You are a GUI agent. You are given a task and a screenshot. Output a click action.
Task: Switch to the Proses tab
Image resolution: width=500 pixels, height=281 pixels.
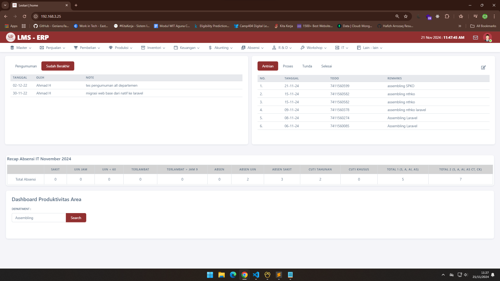288,66
